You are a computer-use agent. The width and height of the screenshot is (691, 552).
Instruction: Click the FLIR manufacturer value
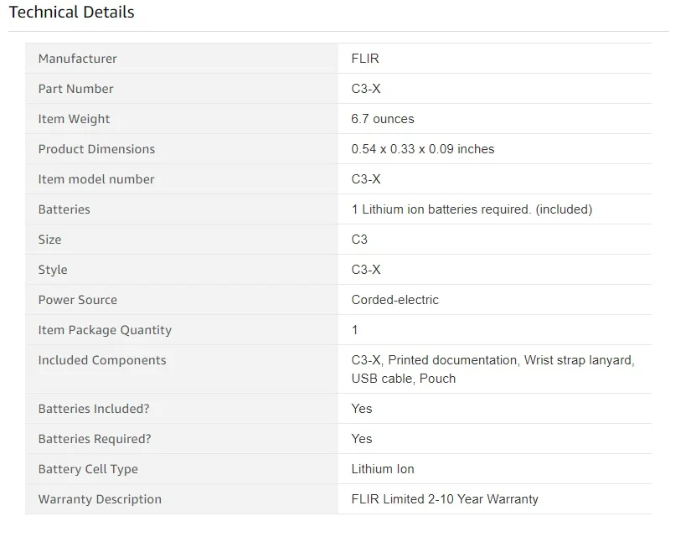tap(365, 58)
